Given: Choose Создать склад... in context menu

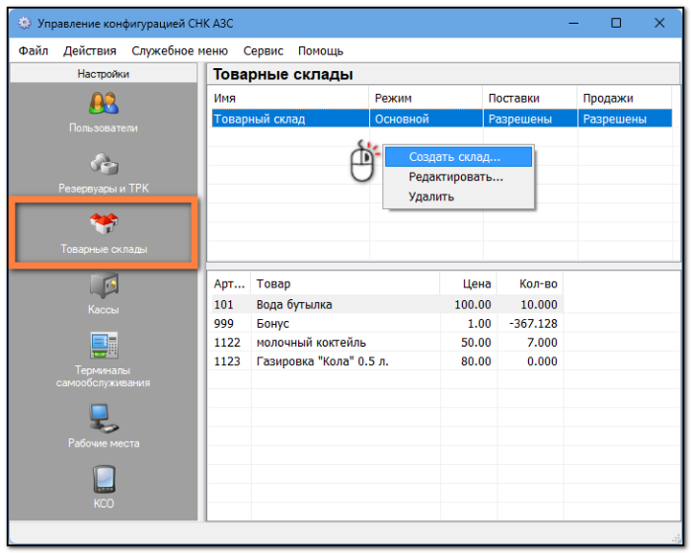Looking at the screenshot, I should pos(458,157).
